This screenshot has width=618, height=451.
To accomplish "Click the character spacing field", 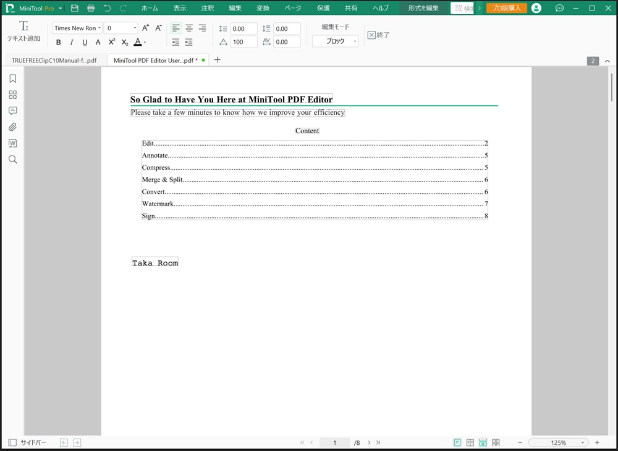I will tap(287, 42).
